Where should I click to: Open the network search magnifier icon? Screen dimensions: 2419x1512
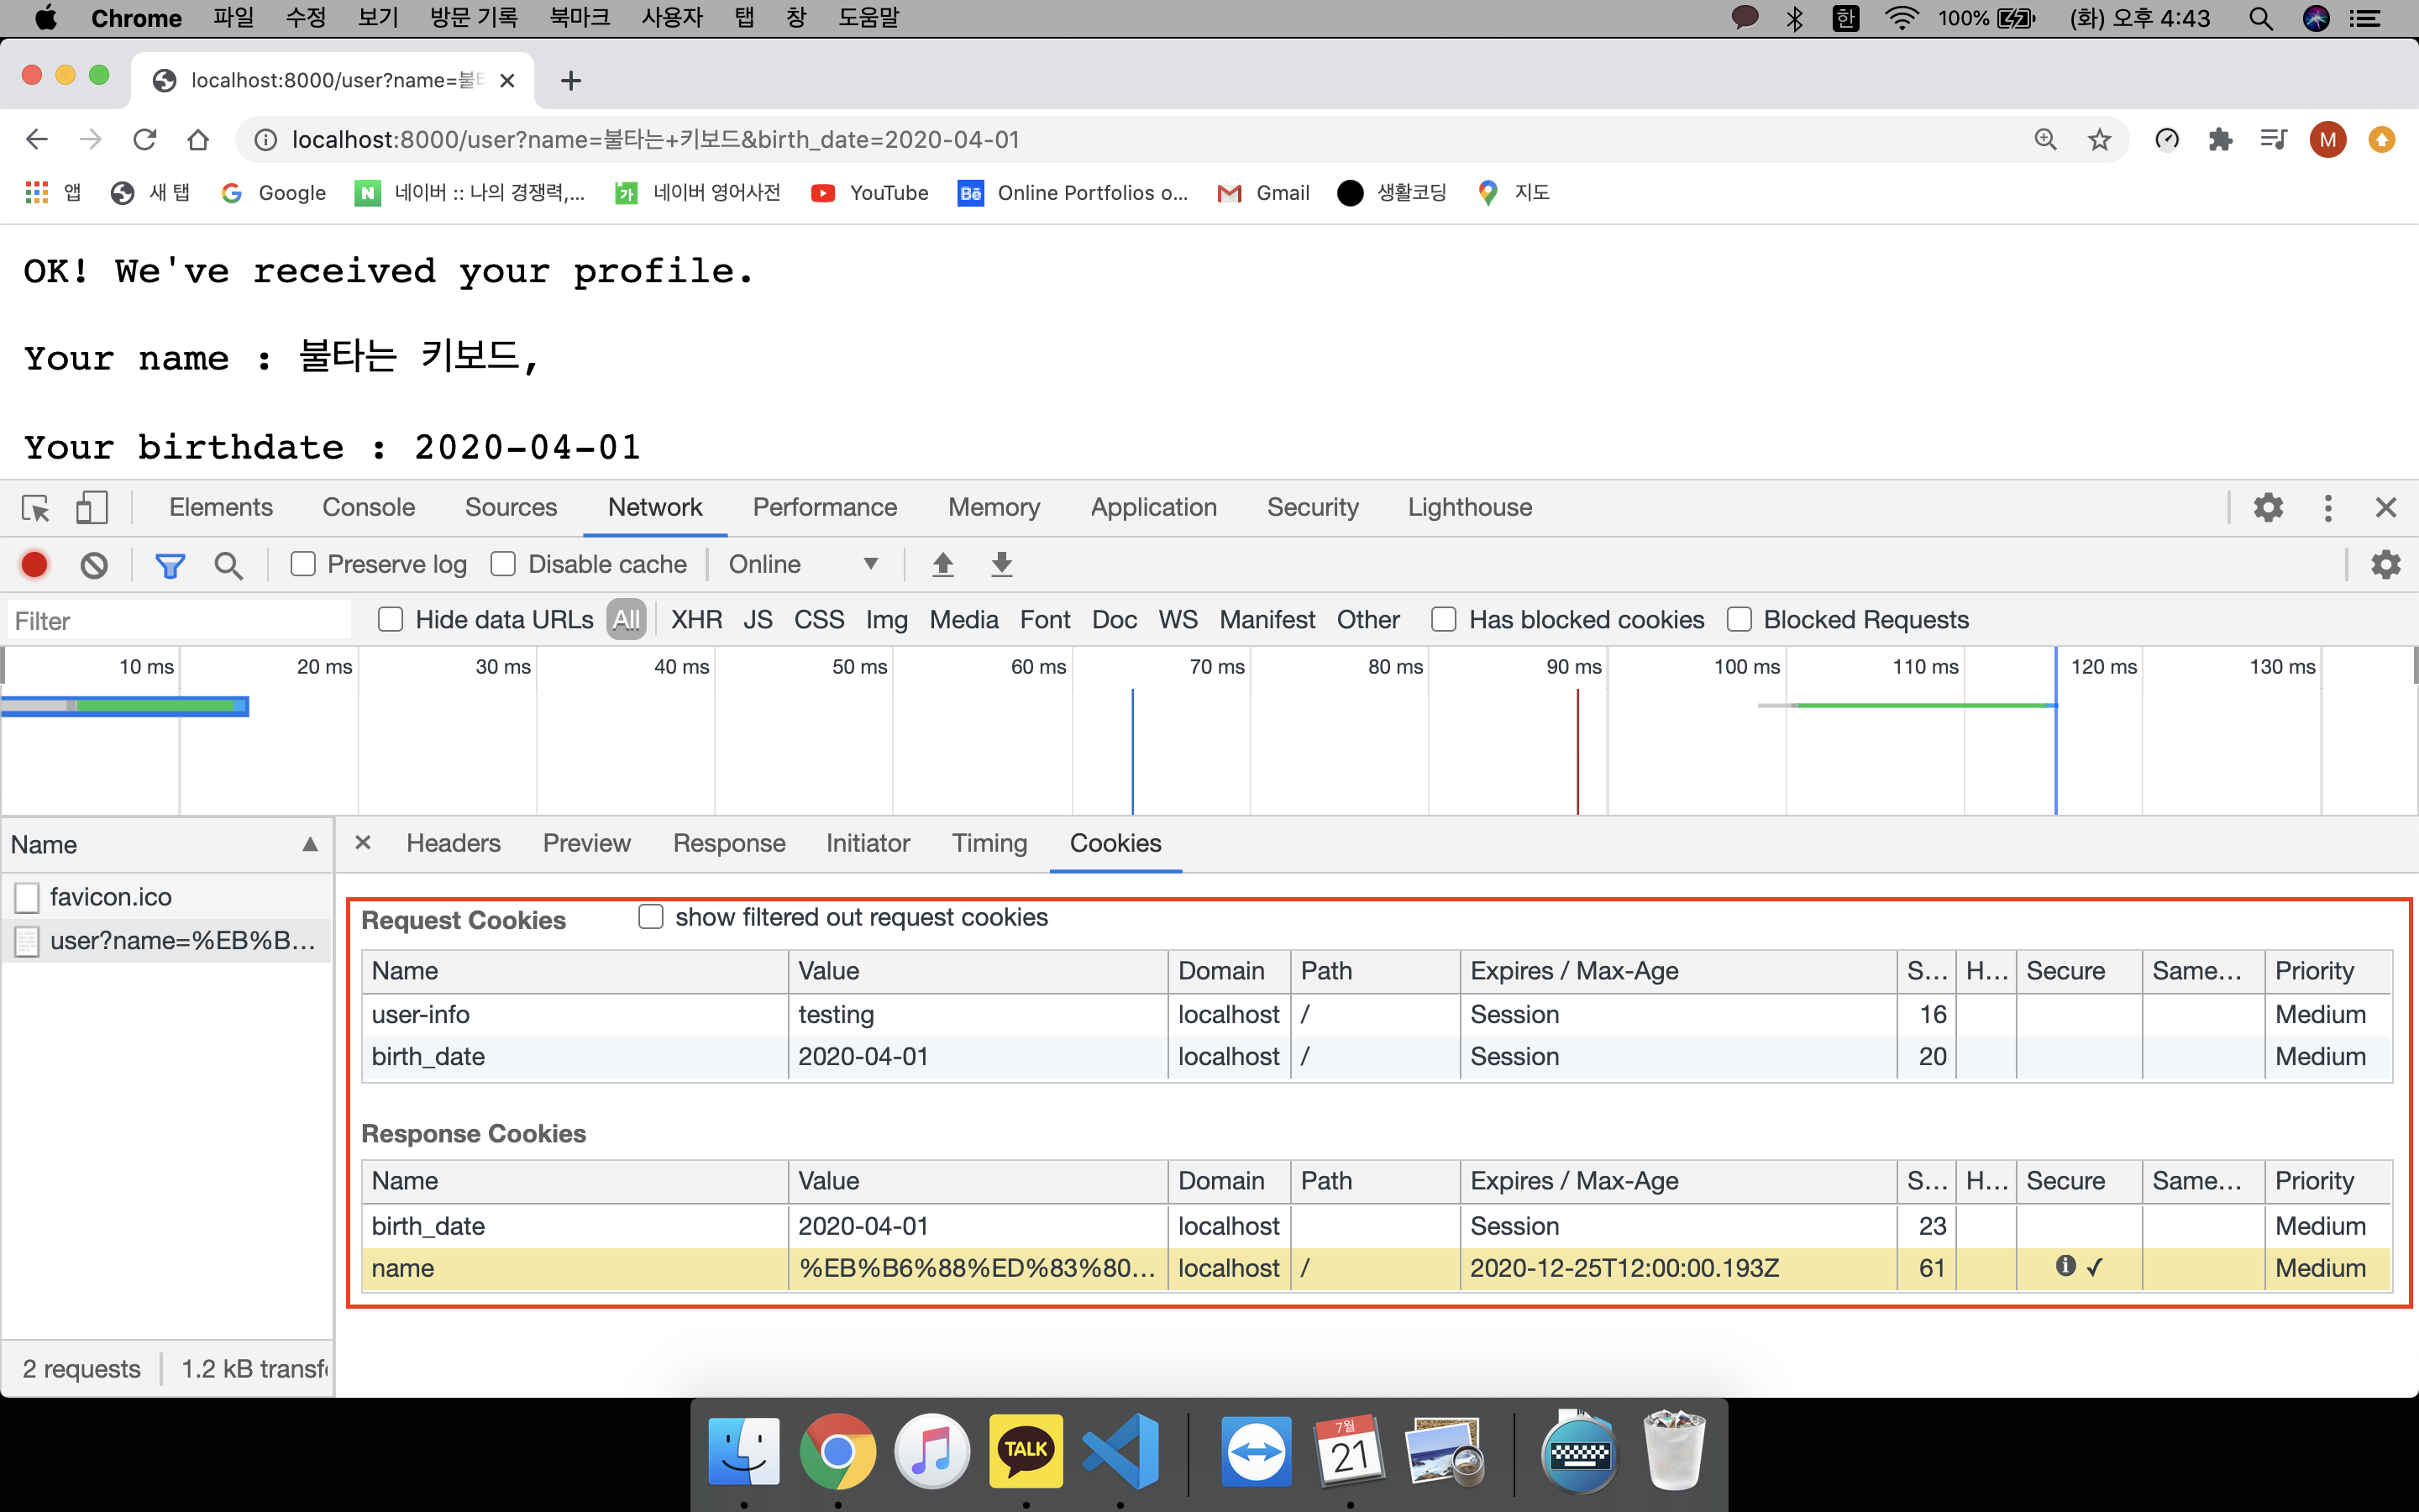(x=228, y=565)
